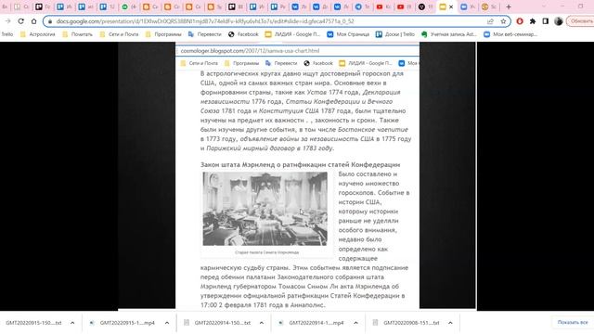Click the text "Конституция США" in the slide
Viewport: 594px width, 334px height.
[289, 111]
